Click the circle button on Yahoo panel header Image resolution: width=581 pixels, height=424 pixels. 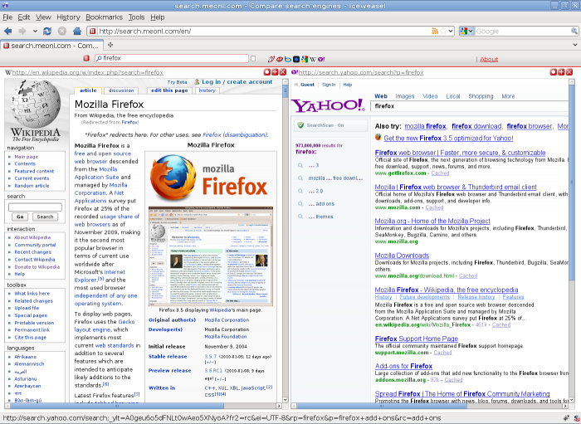pos(554,72)
